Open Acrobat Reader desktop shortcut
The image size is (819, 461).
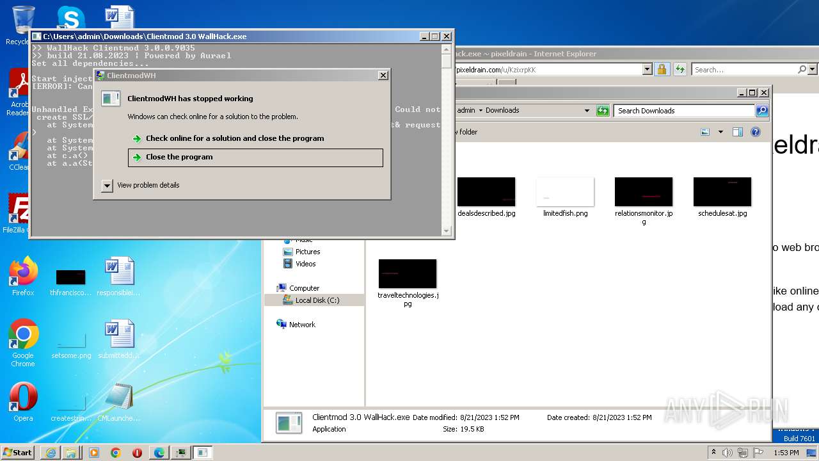[18, 92]
